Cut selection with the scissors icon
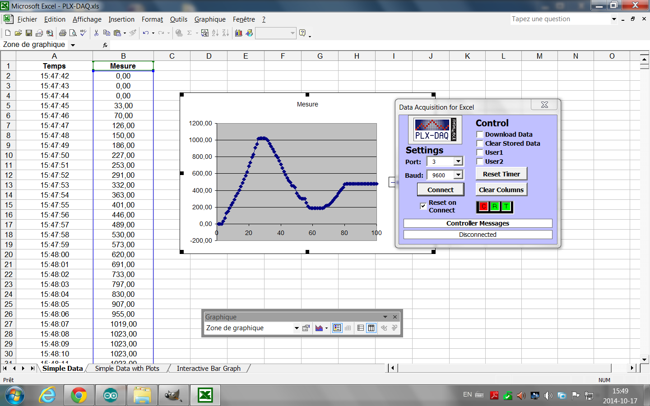This screenshot has height=406, width=650. click(96, 33)
